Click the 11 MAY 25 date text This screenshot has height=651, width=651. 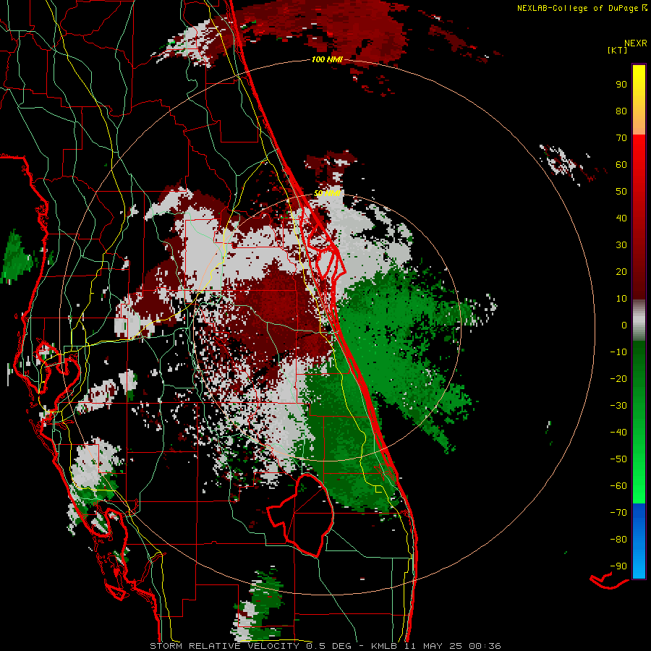(433, 646)
